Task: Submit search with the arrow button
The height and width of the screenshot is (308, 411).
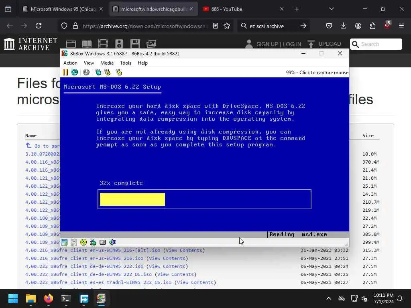Action: [x=303, y=26]
